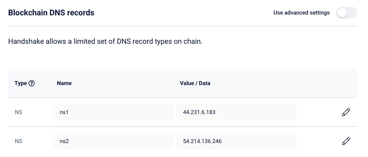The width and height of the screenshot is (368, 157).
Task: Click the separator between ns1 and ns2 rows
Action: coord(182,127)
